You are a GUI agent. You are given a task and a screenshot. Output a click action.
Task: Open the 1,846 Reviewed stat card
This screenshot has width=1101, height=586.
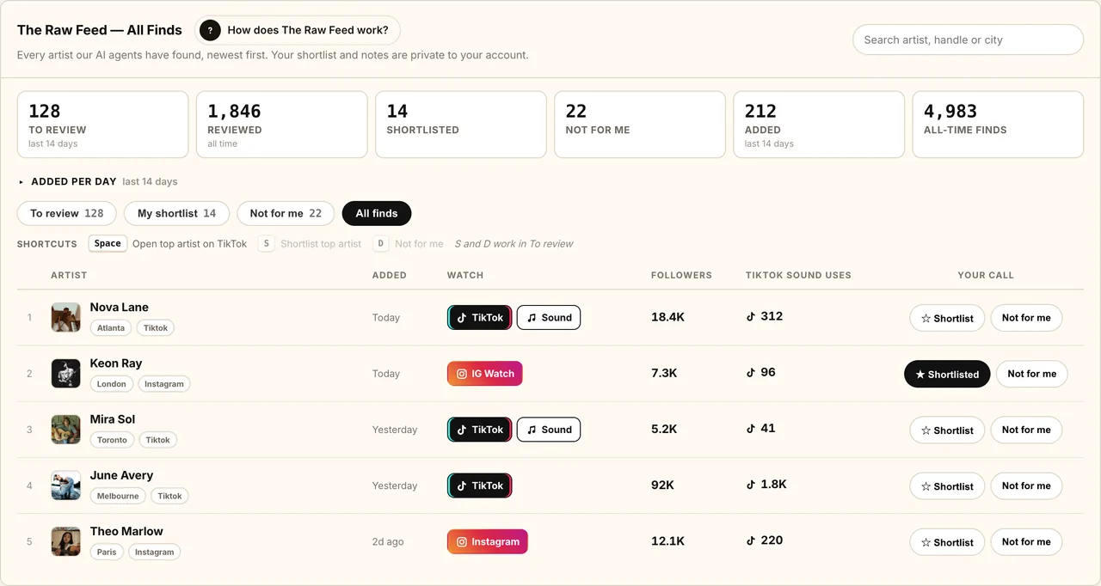(x=282, y=125)
